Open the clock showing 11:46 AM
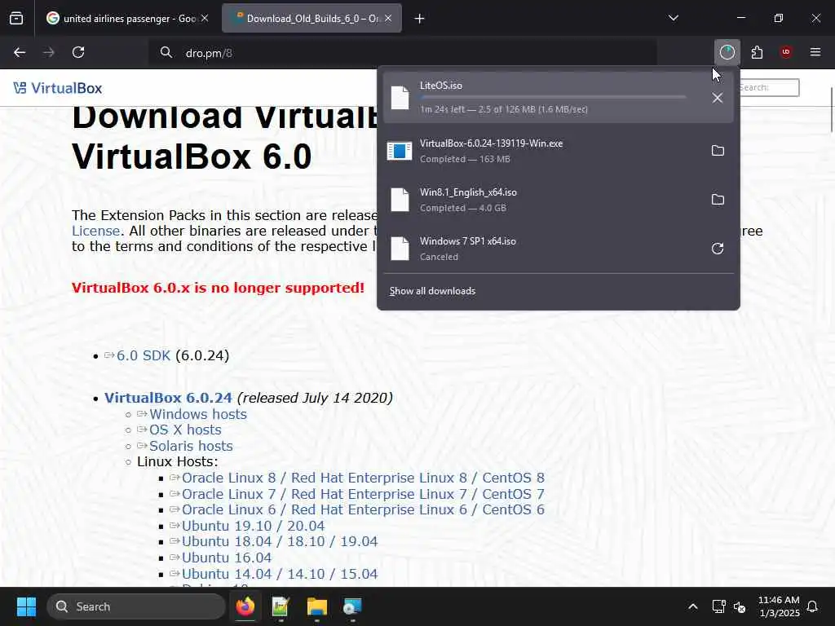 [x=779, y=606]
